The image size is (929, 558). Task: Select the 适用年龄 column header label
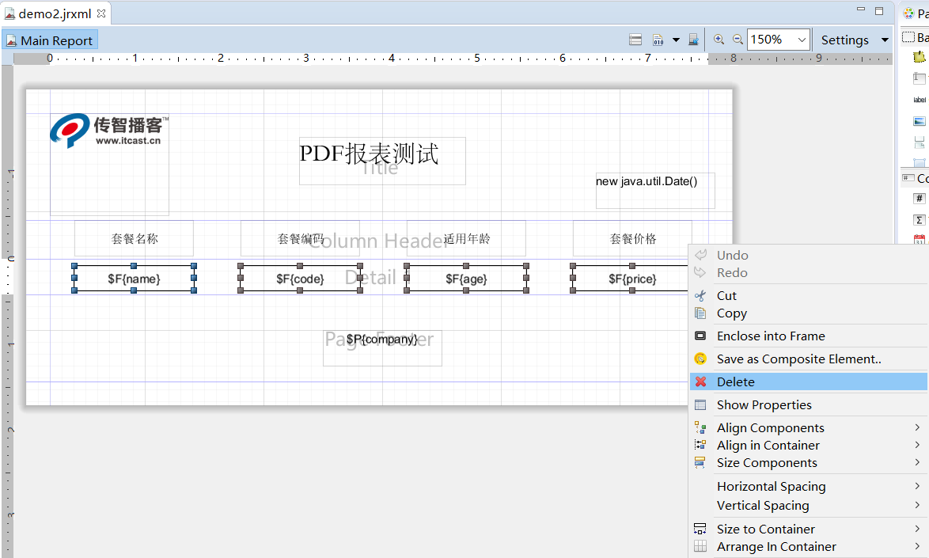466,238
